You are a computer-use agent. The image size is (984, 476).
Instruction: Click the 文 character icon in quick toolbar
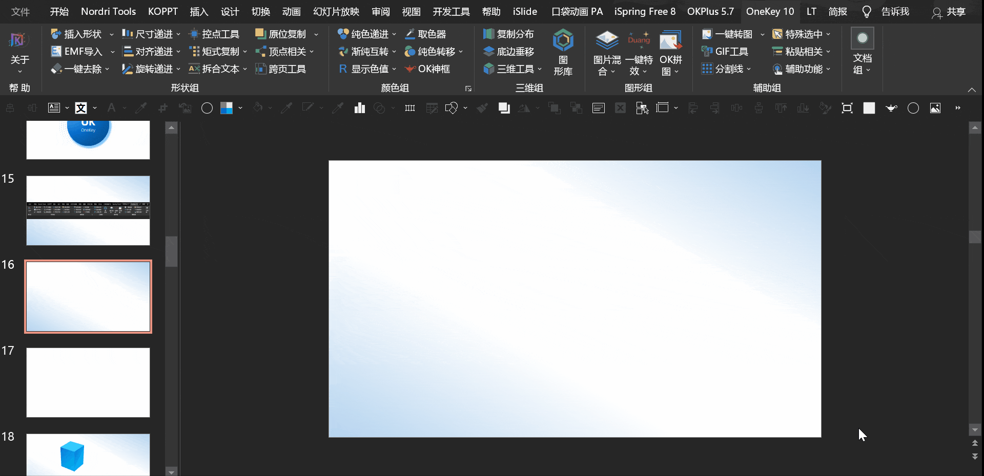[81, 108]
